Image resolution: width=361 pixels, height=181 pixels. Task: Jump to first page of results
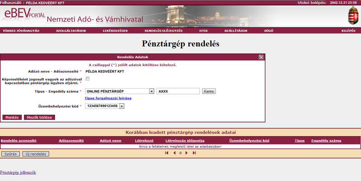167,153
